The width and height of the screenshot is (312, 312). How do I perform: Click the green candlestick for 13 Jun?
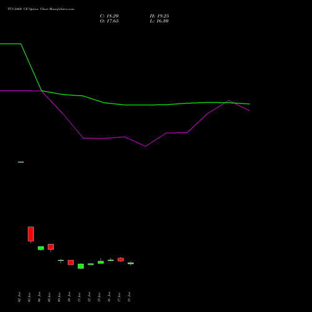(x=100, y=262)
